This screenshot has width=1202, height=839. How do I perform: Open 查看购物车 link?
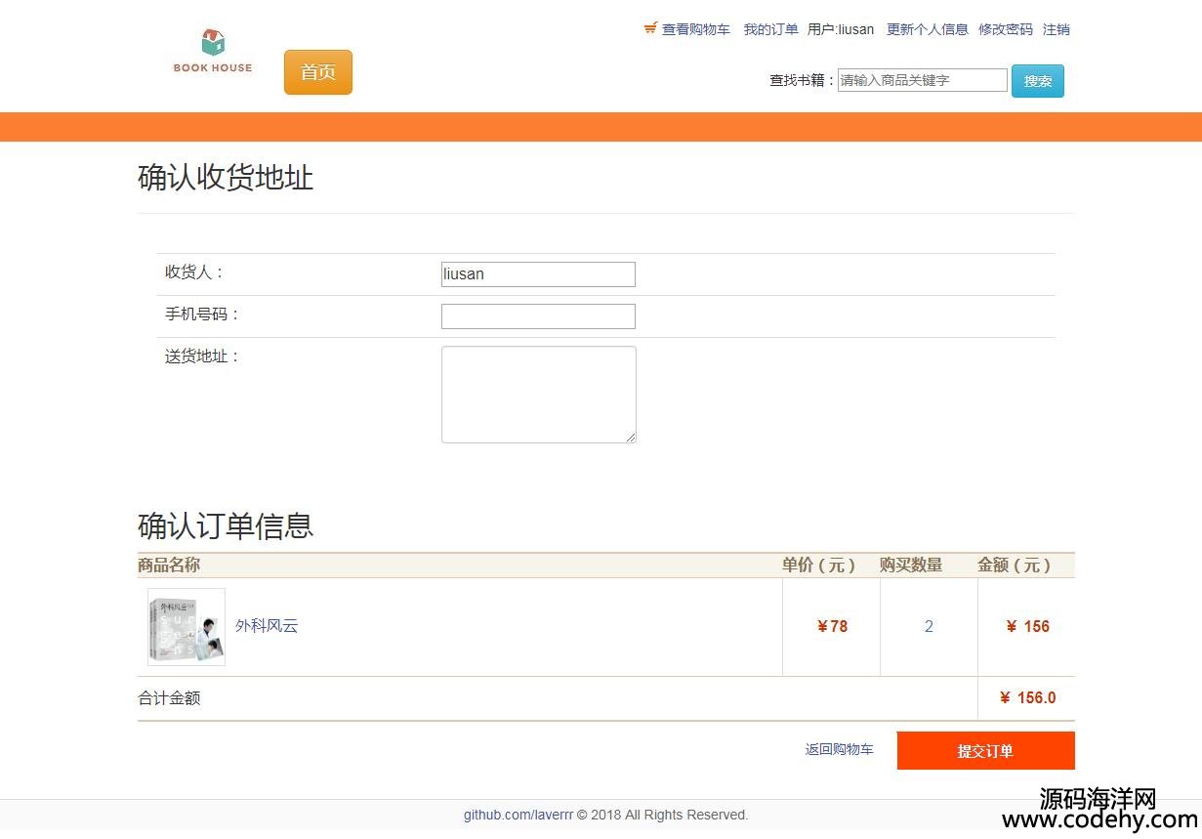point(695,29)
